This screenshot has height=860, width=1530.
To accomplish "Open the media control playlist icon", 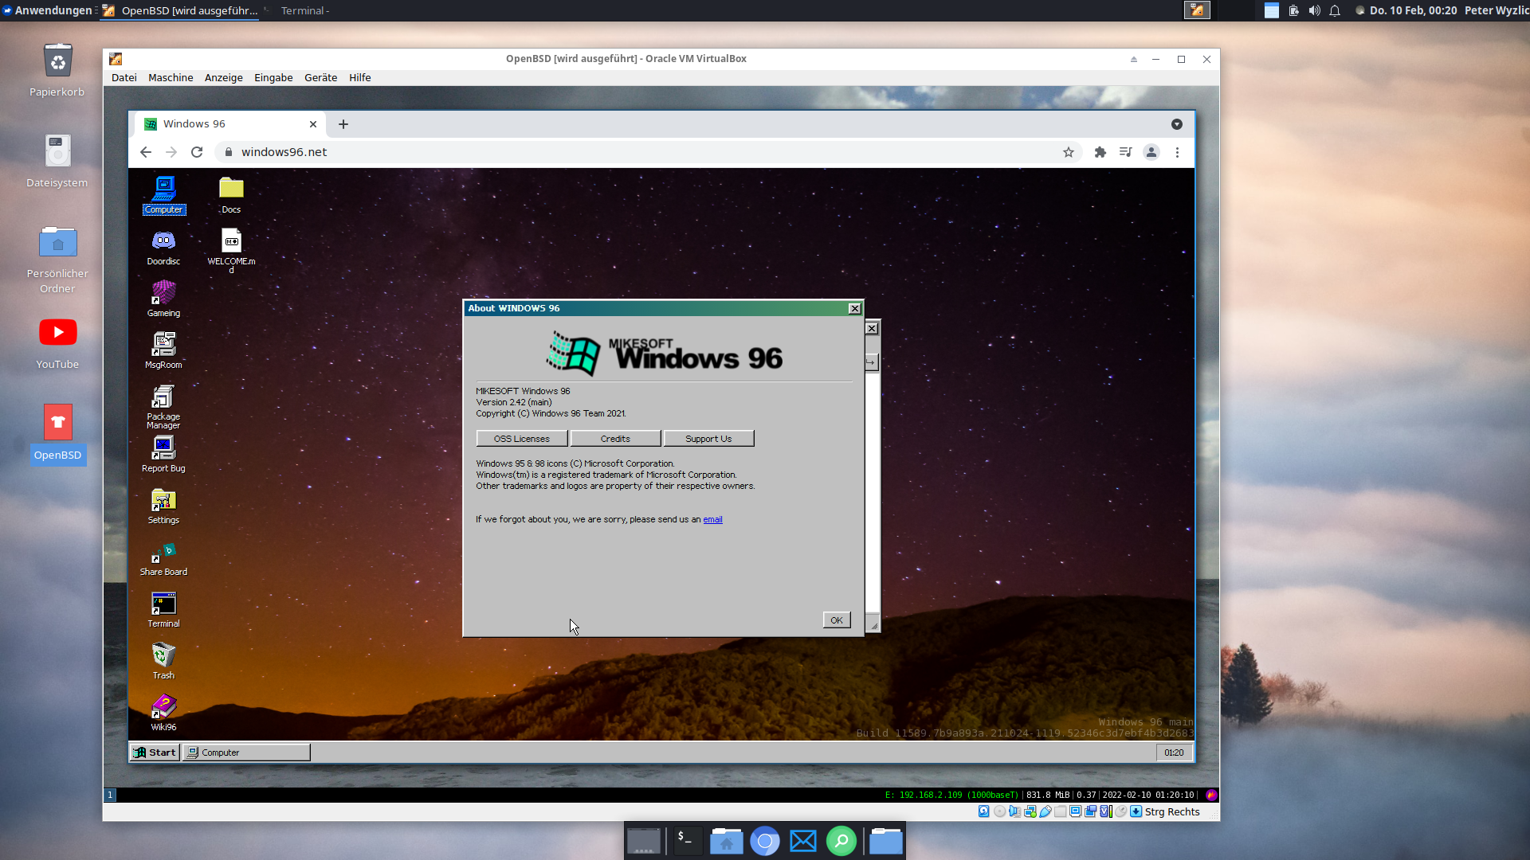I will pyautogui.click(x=1125, y=152).
